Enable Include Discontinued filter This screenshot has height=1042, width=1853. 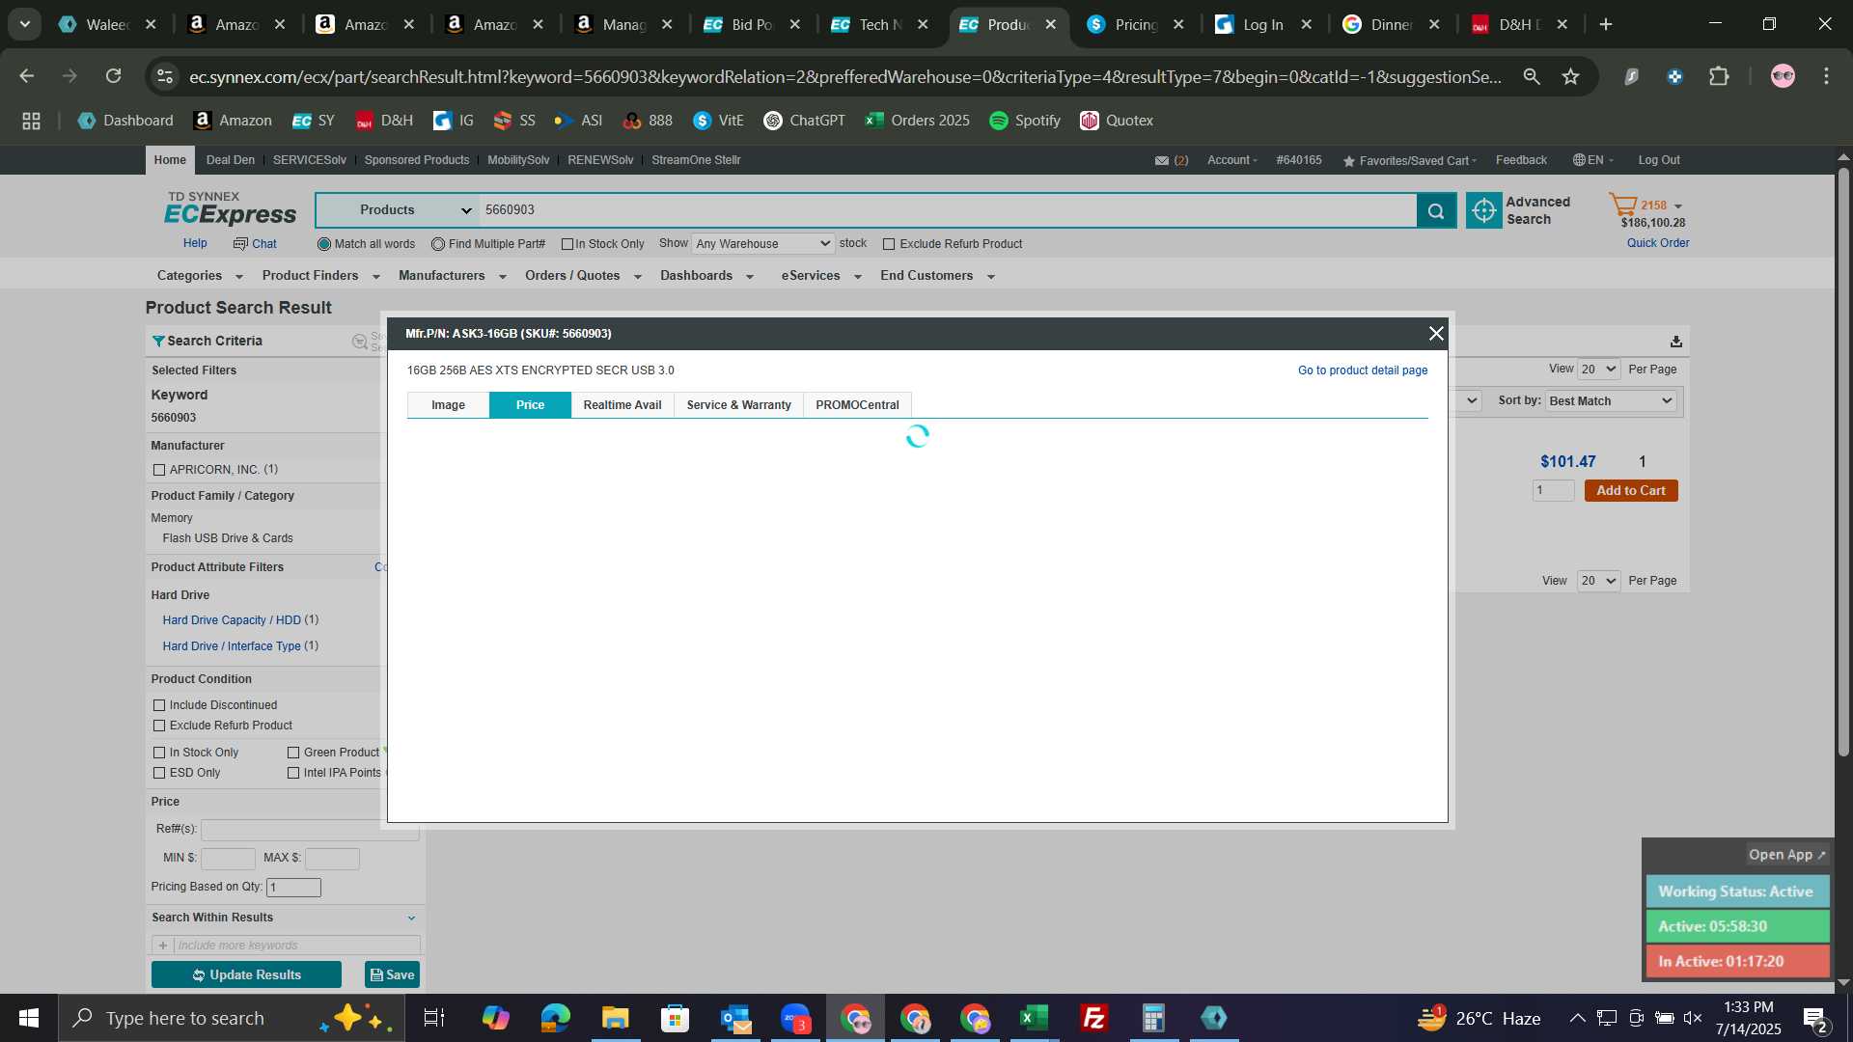[x=159, y=705]
